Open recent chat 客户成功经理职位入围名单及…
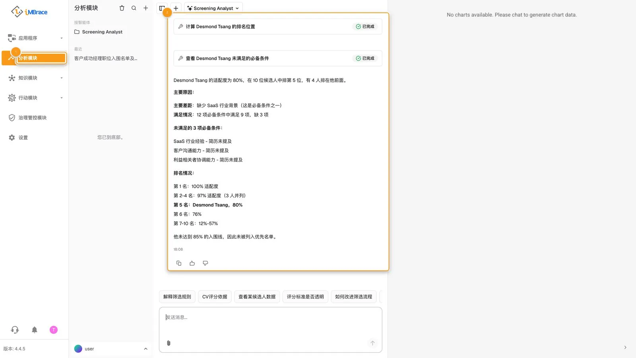Image resolution: width=636 pixels, height=358 pixels. click(x=106, y=58)
